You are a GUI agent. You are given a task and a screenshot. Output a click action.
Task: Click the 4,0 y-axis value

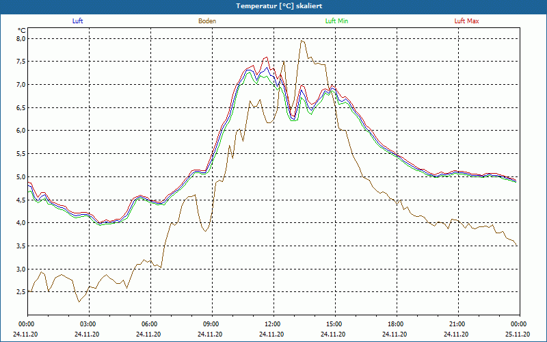click(x=22, y=223)
